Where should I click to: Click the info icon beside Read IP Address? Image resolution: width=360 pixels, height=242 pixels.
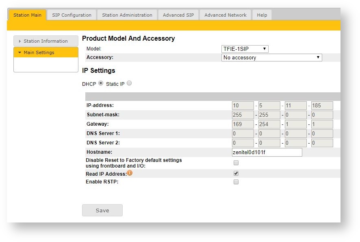[x=130, y=173]
